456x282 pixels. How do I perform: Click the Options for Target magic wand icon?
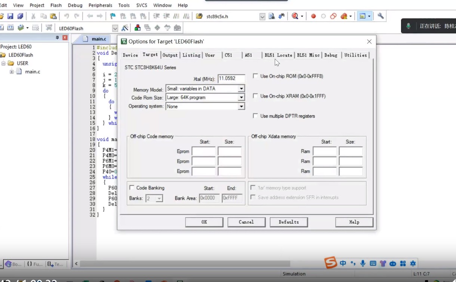point(125,28)
